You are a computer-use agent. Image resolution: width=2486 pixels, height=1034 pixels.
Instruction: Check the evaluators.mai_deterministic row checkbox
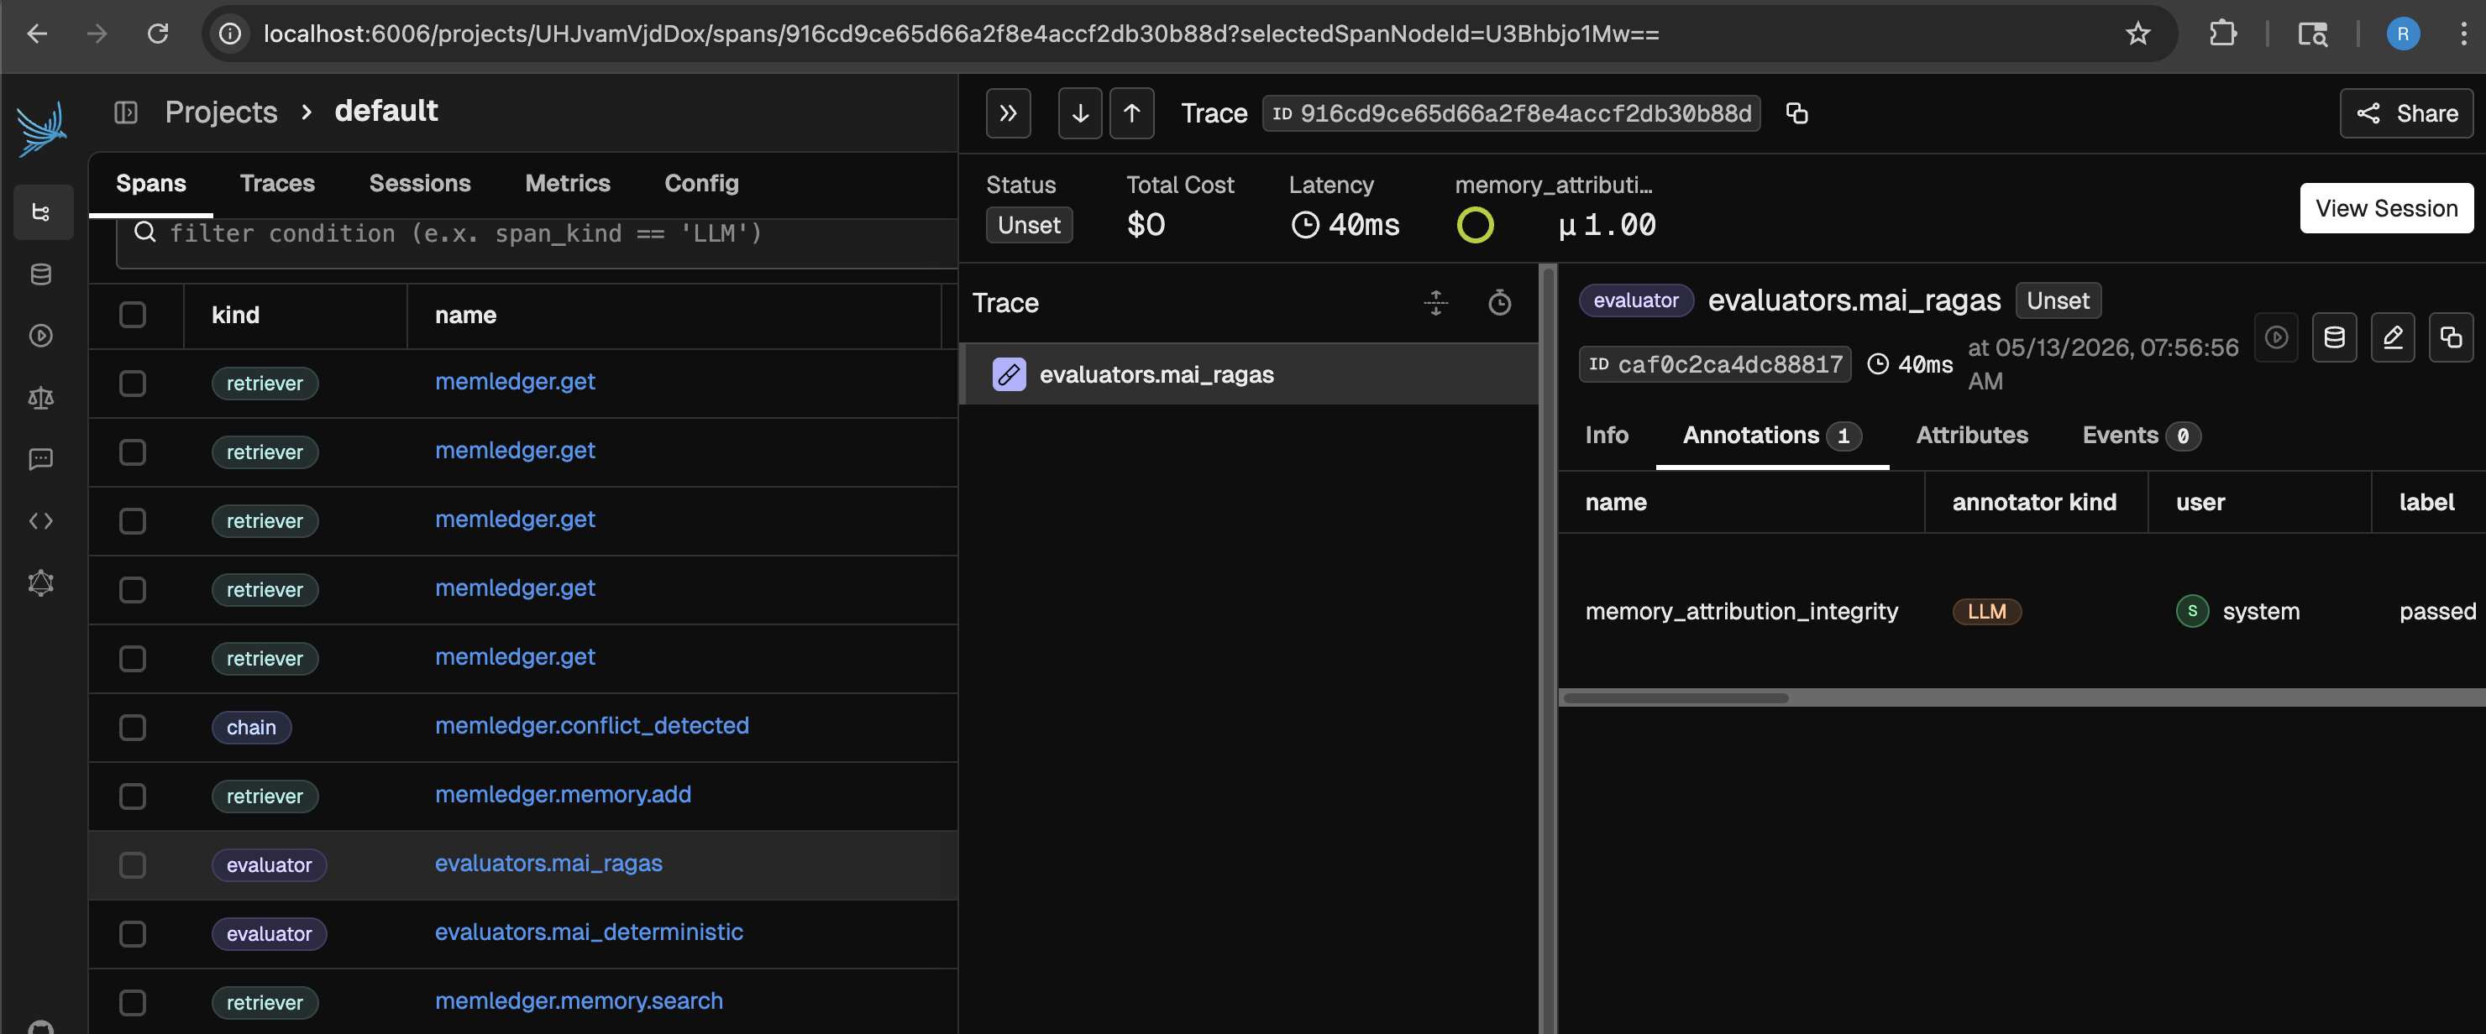click(132, 935)
